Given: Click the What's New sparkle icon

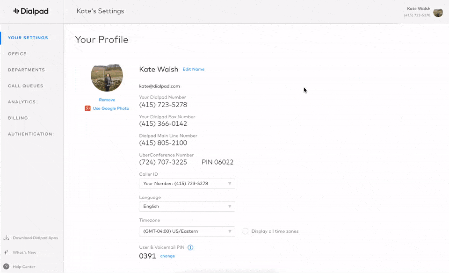Looking at the screenshot, I should (6, 252).
